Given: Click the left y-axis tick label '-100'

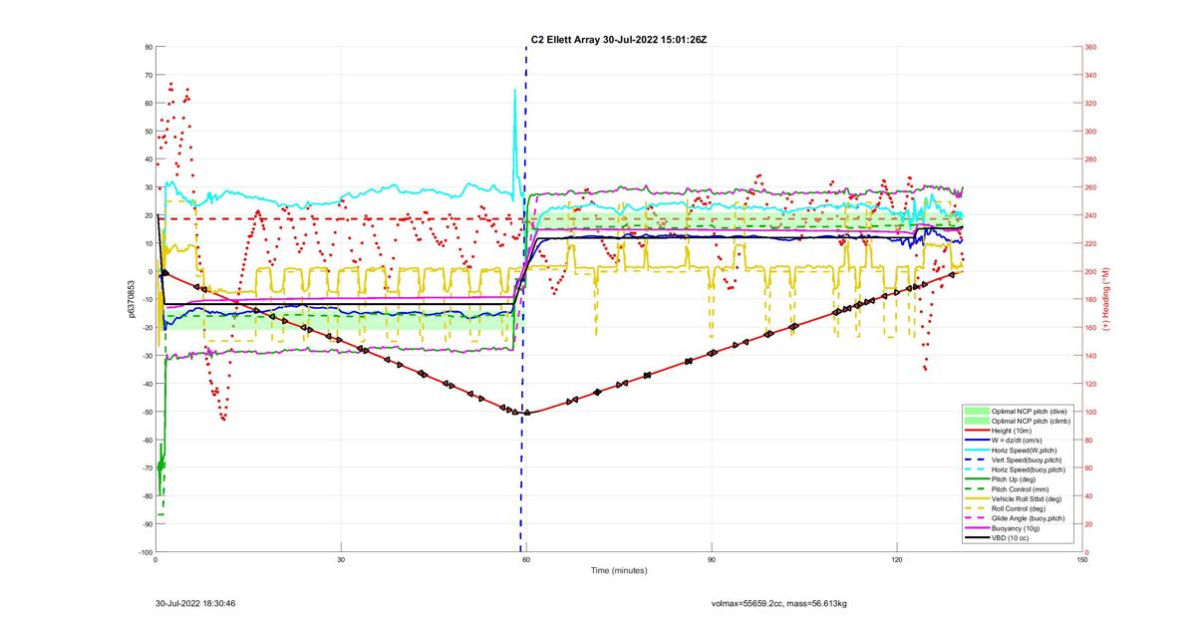Looking at the screenshot, I should coord(145,552).
